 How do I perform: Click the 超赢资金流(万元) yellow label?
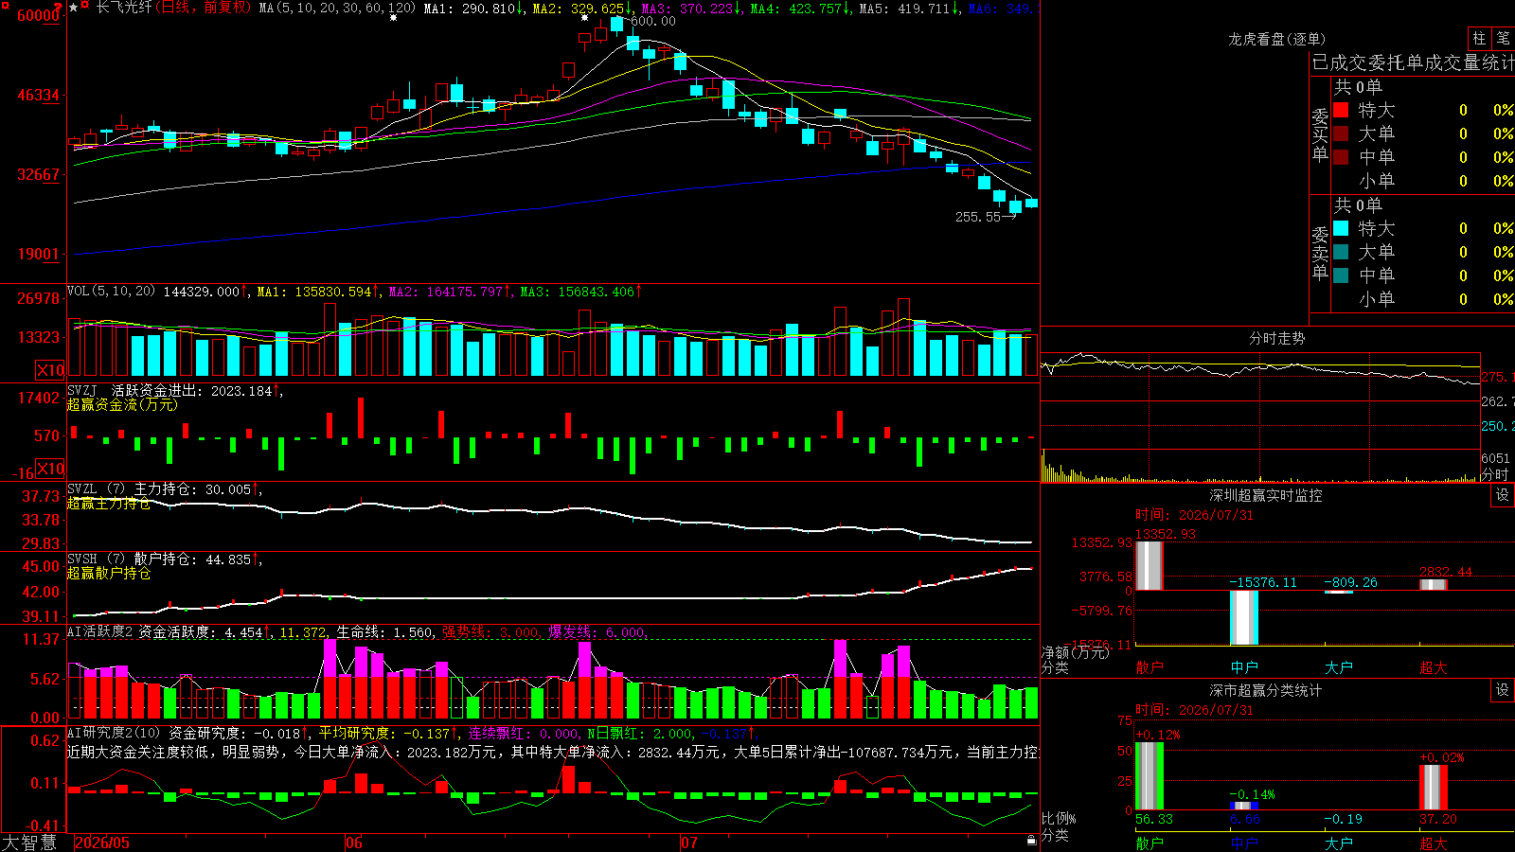[122, 405]
